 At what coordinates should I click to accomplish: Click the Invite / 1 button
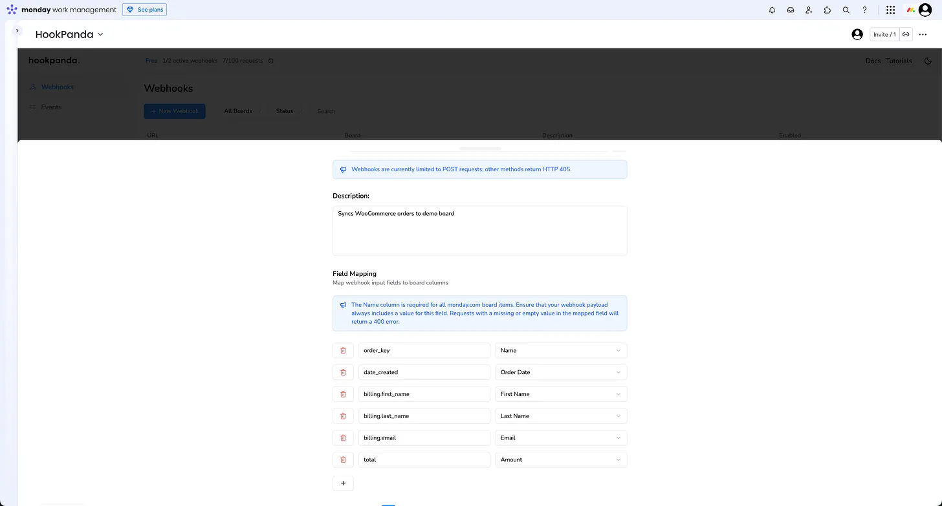pyautogui.click(x=884, y=34)
